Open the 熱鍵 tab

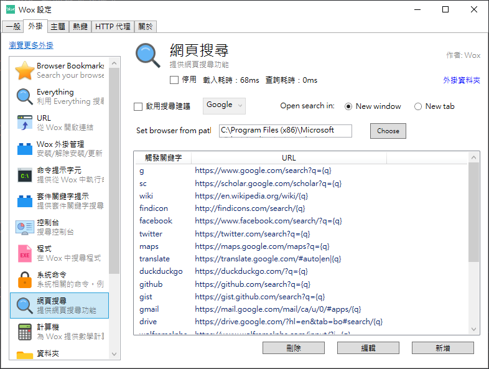pos(80,27)
